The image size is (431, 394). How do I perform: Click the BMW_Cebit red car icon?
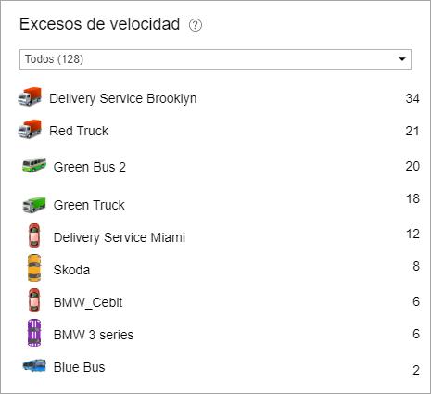pos(34,300)
